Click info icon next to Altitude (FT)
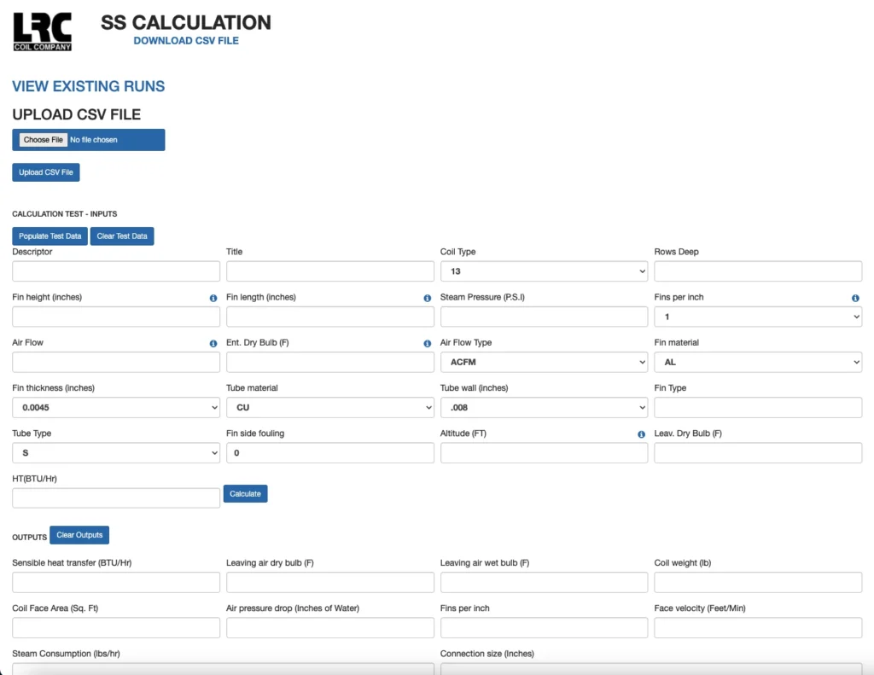 click(x=642, y=434)
